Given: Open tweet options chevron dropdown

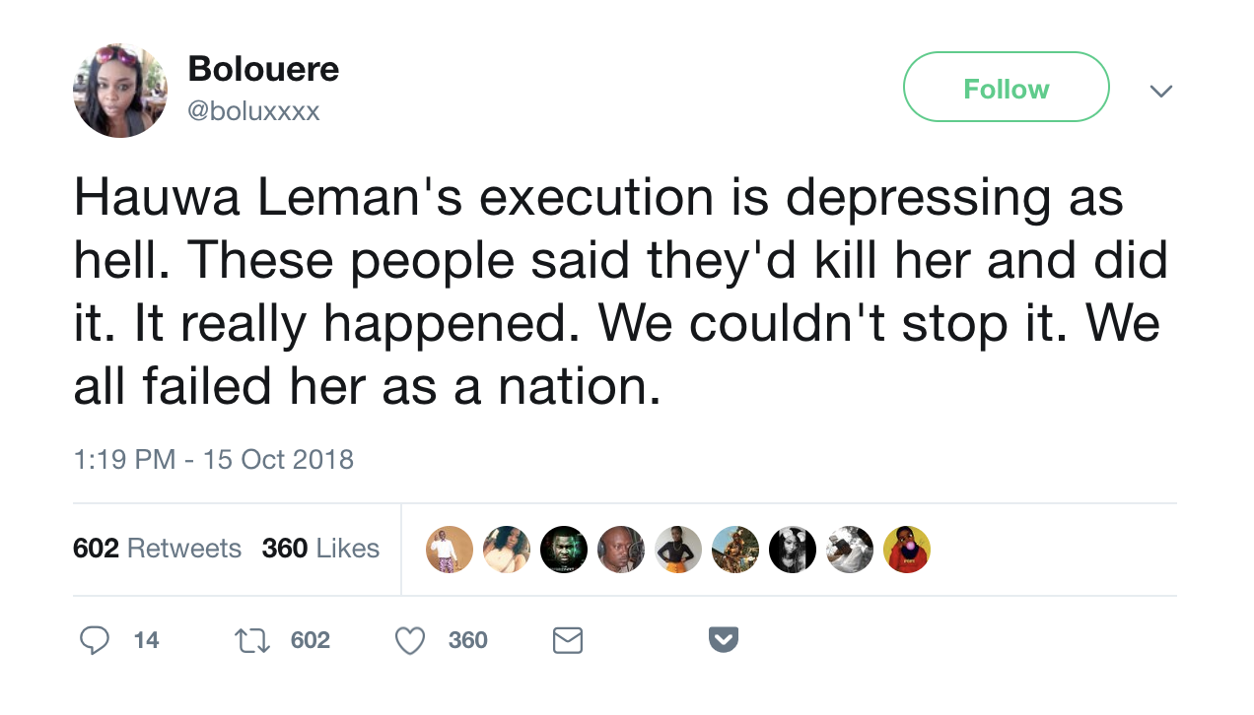Looking at the screenshot, I should [1161, 91].
